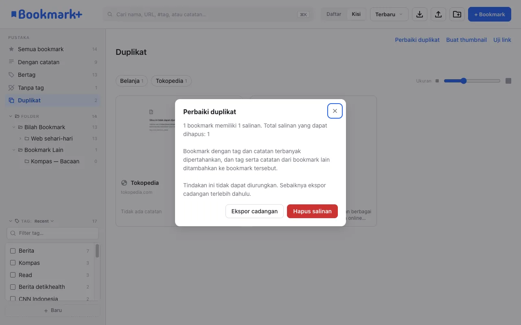Viewport: 521px width, 325px height.
Task: Open Semua bookmark in sidebar
Action: click(x=53, y=49)
